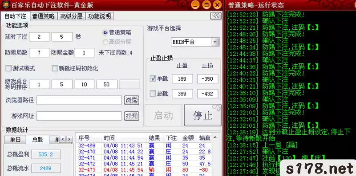Select the 高级分层 radio button
This screenshot has height=176, width=356.
(105, 42)
